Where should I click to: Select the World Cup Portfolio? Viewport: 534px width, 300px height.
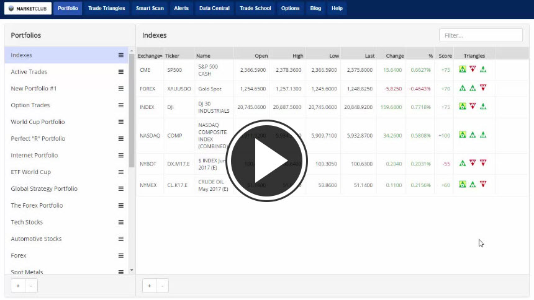[38, 122]
